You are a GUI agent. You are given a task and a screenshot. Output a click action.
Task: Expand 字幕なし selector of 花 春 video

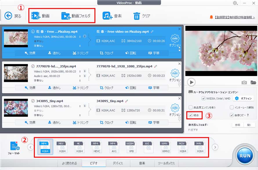pyautogui.click(x=80, y=46)
